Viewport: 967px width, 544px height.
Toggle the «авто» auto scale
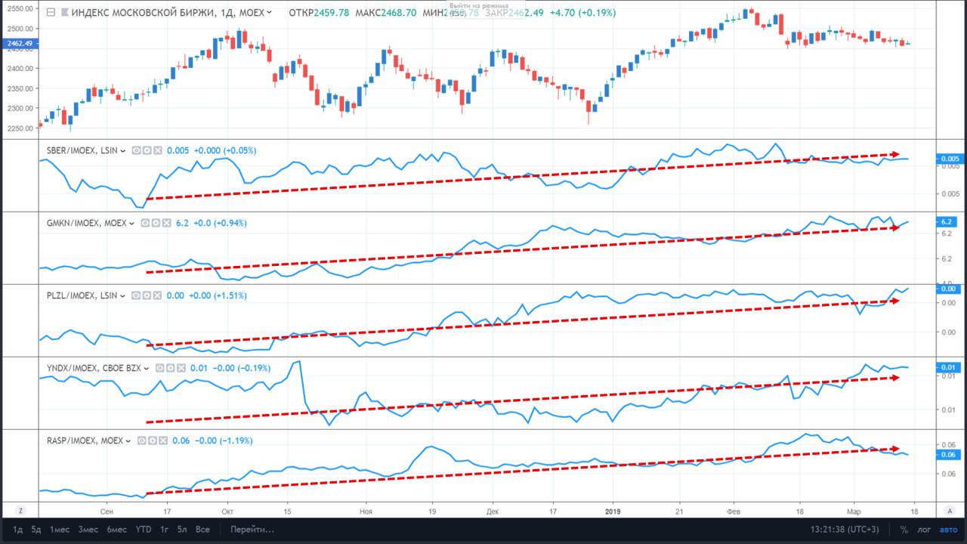tap(949, 530)
